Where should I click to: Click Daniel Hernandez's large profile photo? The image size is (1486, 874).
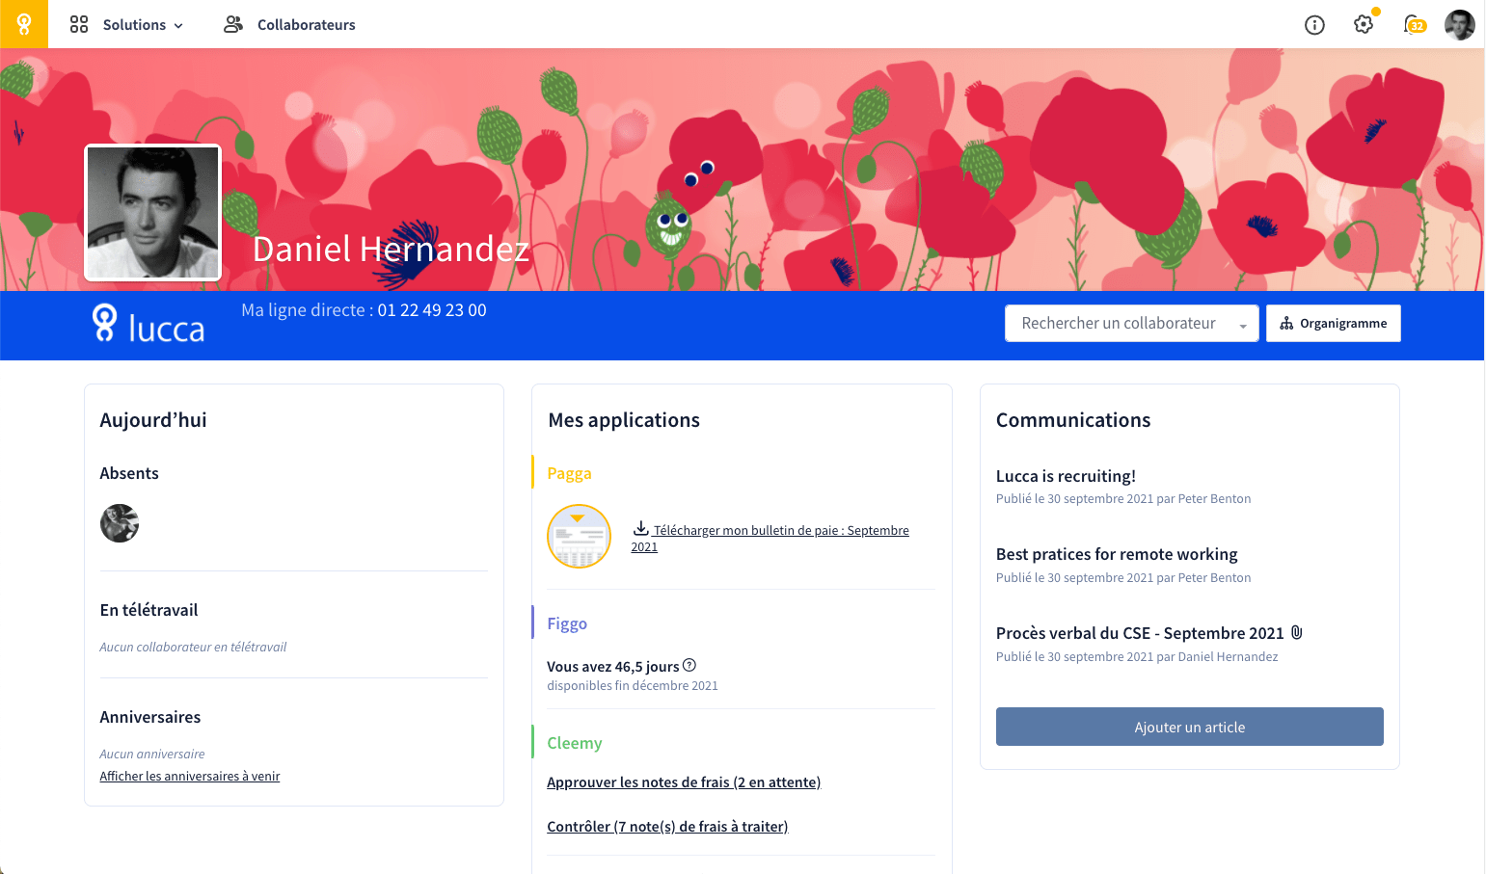153,213
